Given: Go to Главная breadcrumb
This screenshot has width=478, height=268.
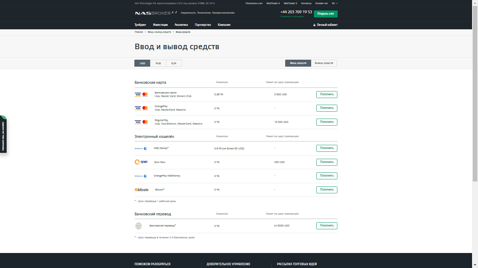Looking at the screenshot, I should coord(139,32).
